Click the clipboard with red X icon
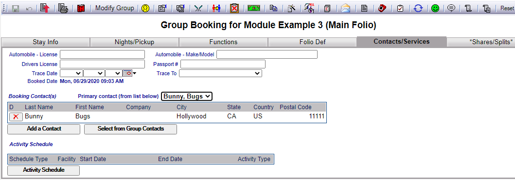Image resolution: width=515 pixels, height=180 pixels. 234,8
